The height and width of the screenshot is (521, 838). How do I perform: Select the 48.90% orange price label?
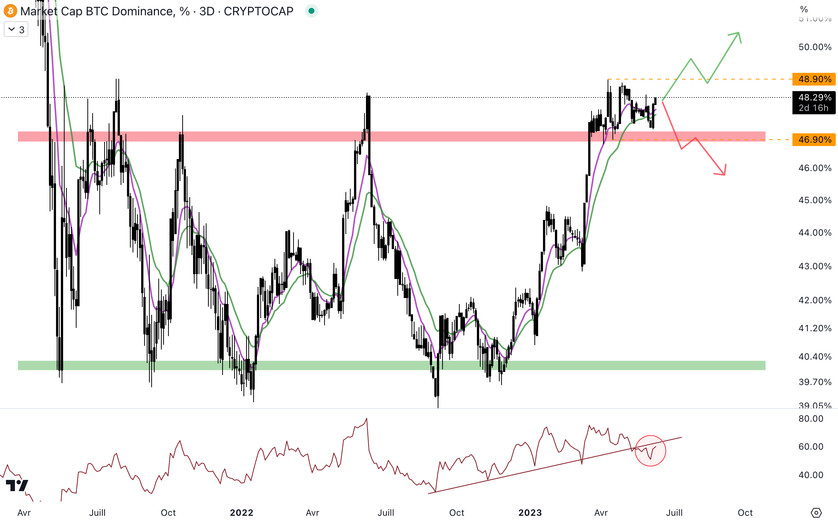814,79
